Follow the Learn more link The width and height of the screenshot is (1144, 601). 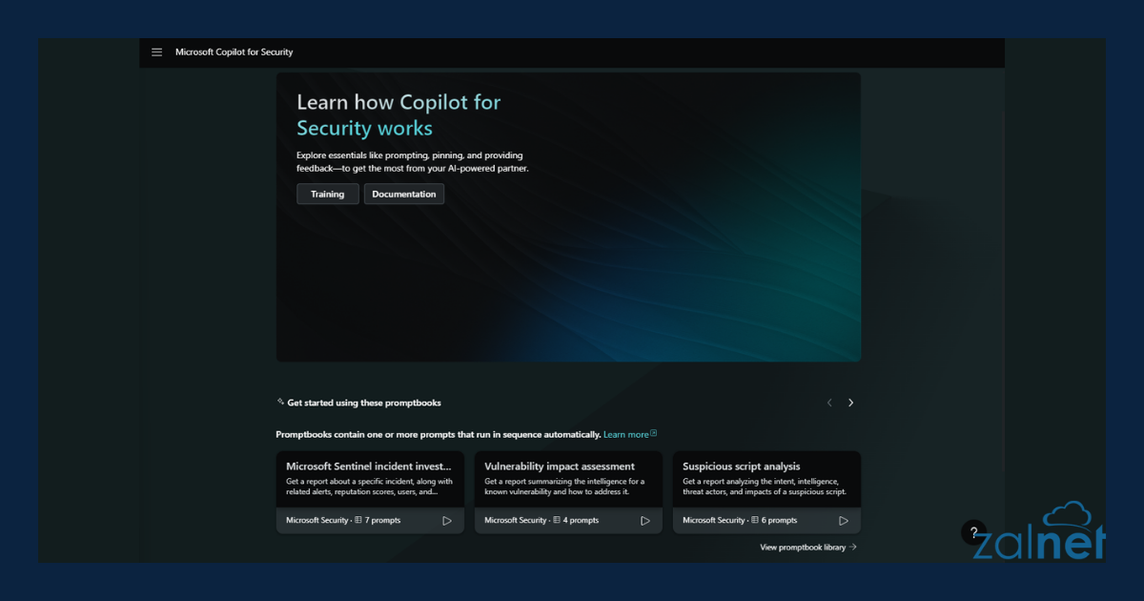[630, 434]
